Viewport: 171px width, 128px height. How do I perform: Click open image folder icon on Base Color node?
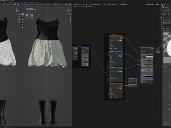coord(120,40)
